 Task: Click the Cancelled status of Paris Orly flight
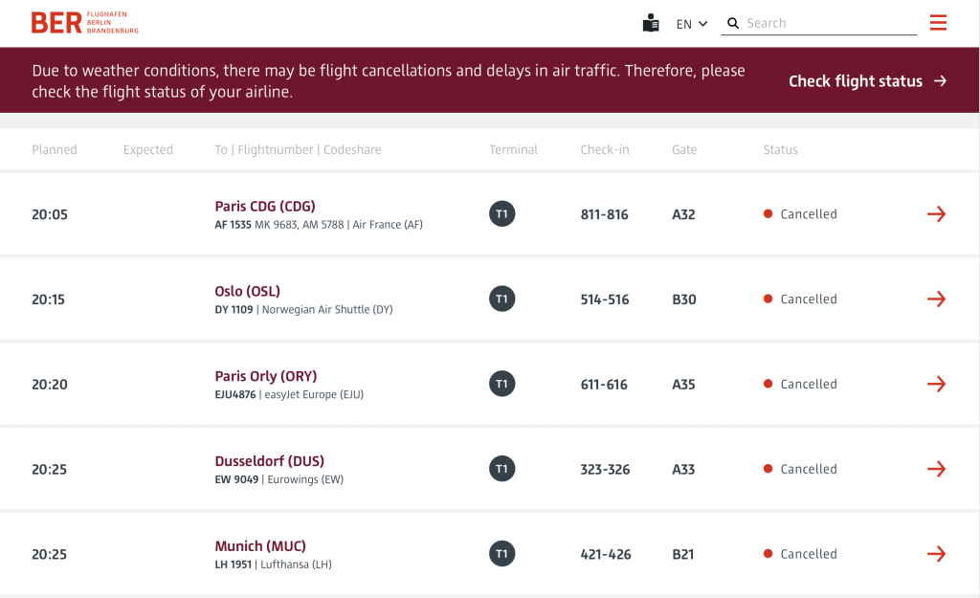pyautogui.click(x=808, y=385)
